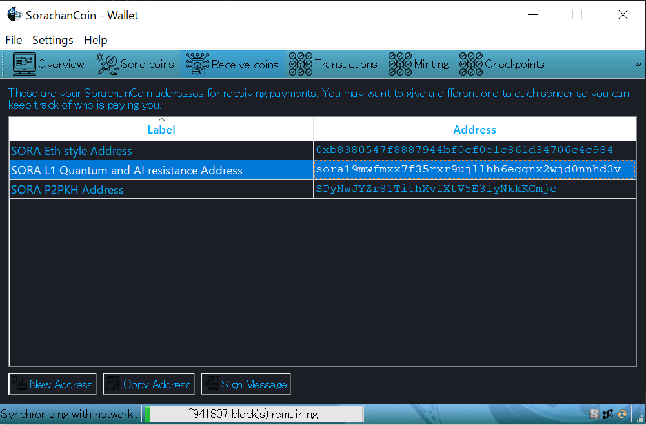Click the SorachanCoin app icon in title bar
Image resolution: width=646 pixels, height=425 pixels.
[x=14, y=14]
